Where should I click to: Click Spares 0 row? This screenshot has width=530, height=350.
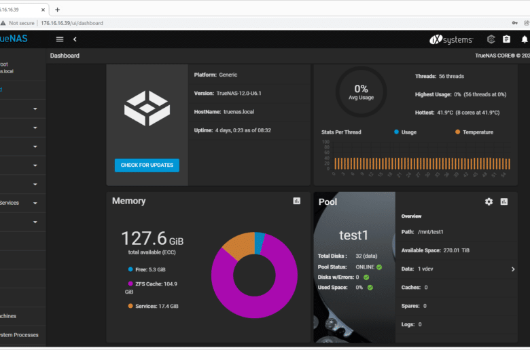point(457,306)
